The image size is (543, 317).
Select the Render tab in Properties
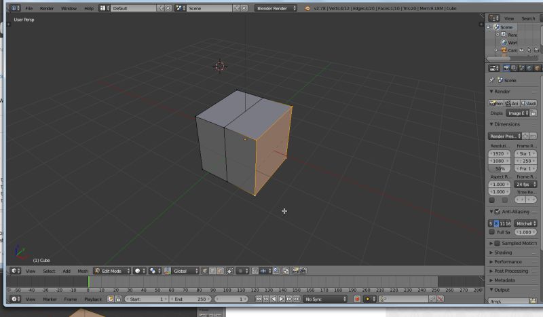pos(506,68)
